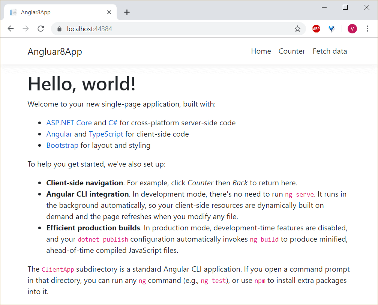The width and height of the screenshot is (378, 305).
Task: Select Home in the navbar
Action: click(x=261, y=51)
